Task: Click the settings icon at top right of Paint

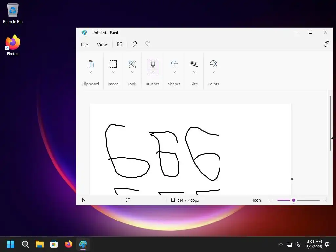Action: [x=326, y=44]
